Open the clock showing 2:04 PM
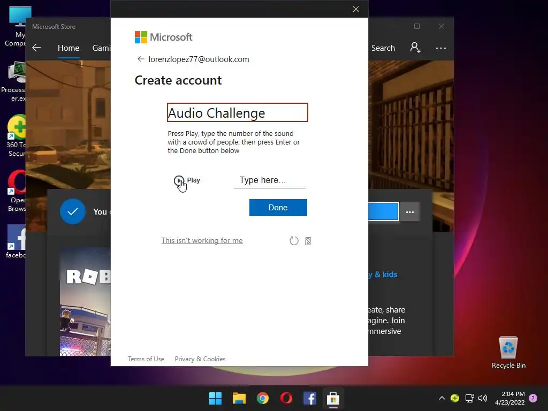 tap(509, 398)
